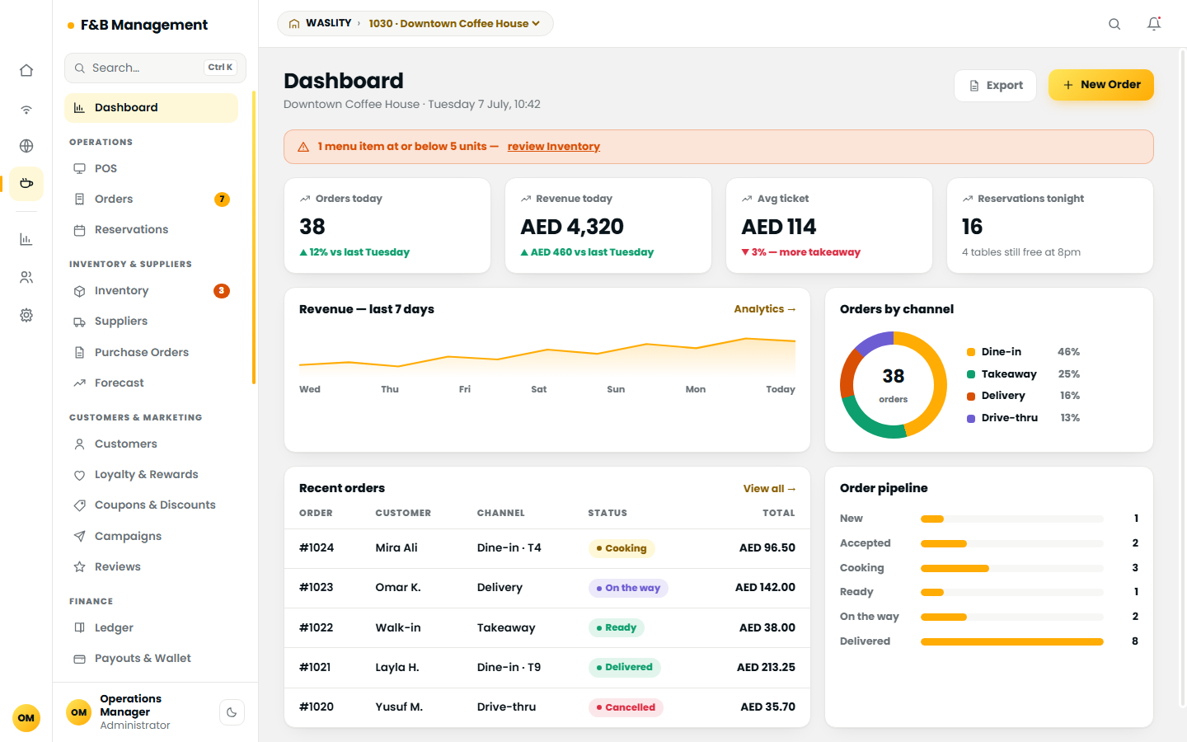Open Customers in the sidebar
The width and height of the screenshot is (1187, 742).
point(152,444)
